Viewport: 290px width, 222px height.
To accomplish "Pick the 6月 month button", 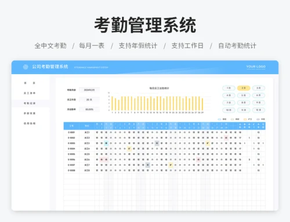I will 259,96.
